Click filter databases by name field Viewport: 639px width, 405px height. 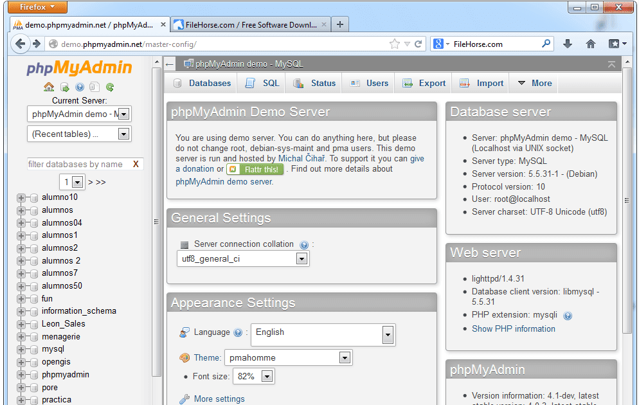[79, 164]
